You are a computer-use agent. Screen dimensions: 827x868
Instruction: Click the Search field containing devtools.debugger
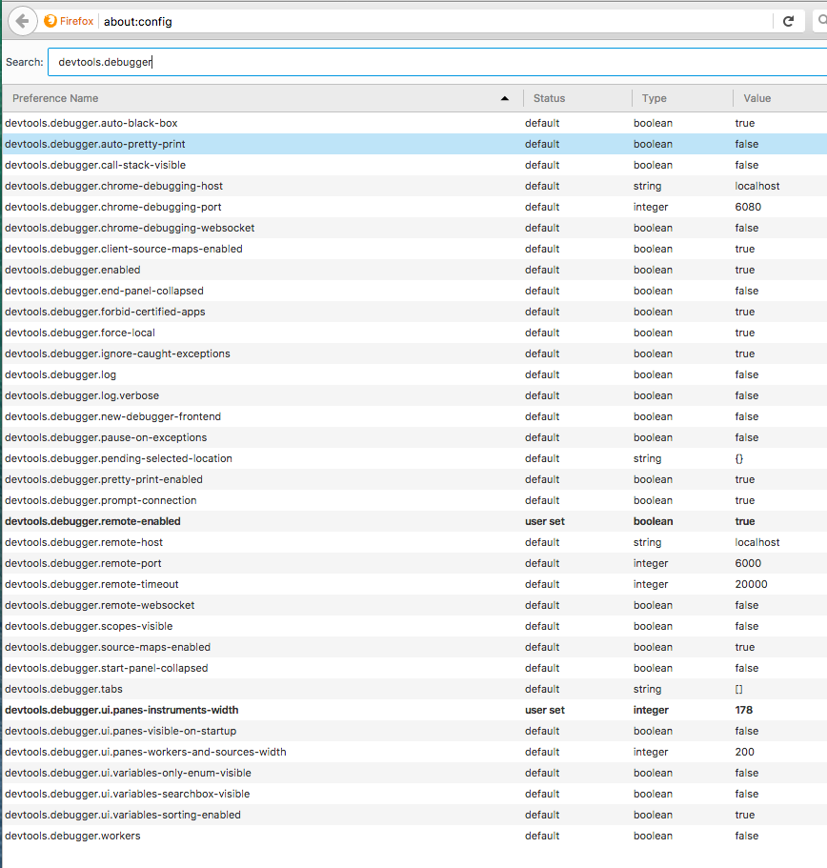coord(437,62)
